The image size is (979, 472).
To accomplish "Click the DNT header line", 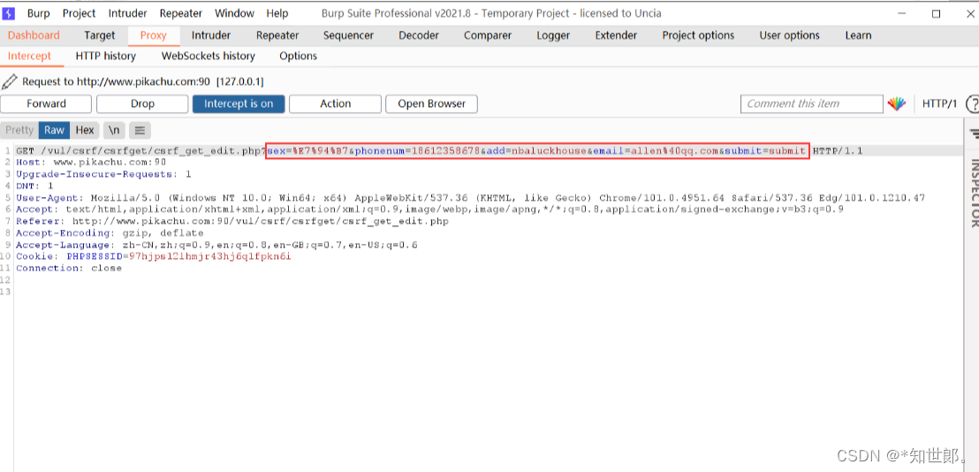I will coord(35,186).
